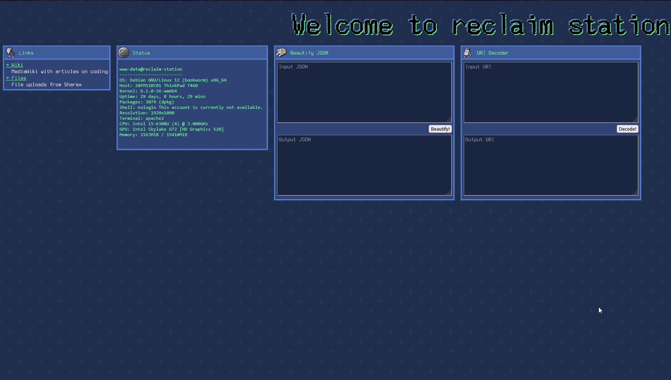Click the "MediaWiki with articles on coding" description

[60, 71]
